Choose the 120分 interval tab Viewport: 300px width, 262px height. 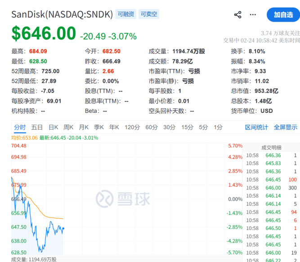point(132,127)
